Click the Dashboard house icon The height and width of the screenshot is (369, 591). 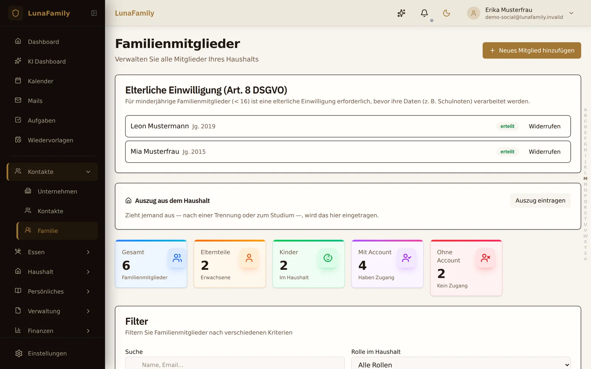click(x=18, y=41)
